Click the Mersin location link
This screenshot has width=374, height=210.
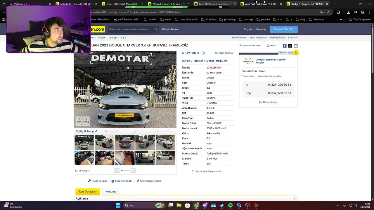186,61
